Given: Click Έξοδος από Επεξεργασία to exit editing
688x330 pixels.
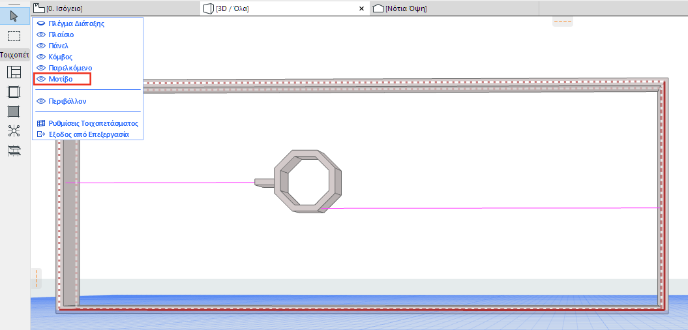Looking at the screenshot, I should coord(83,134).
